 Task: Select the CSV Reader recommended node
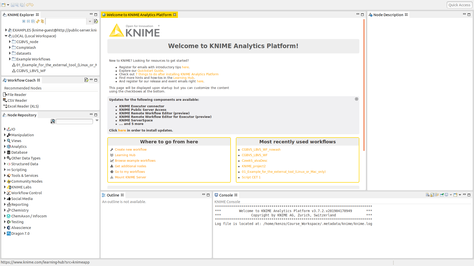click(17, 101)
